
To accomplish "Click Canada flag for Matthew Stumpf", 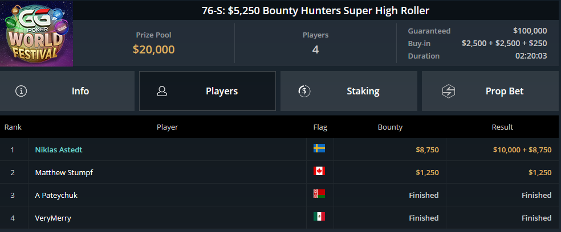I will coord(319,171).
